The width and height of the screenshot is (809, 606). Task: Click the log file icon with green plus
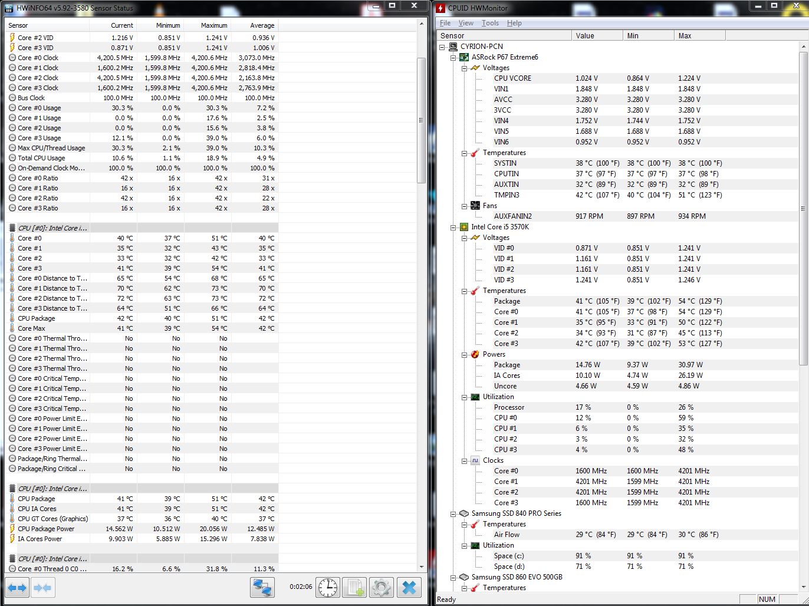click(354, 587)
